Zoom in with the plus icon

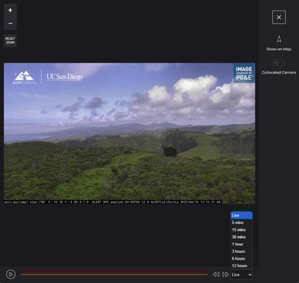10,10
